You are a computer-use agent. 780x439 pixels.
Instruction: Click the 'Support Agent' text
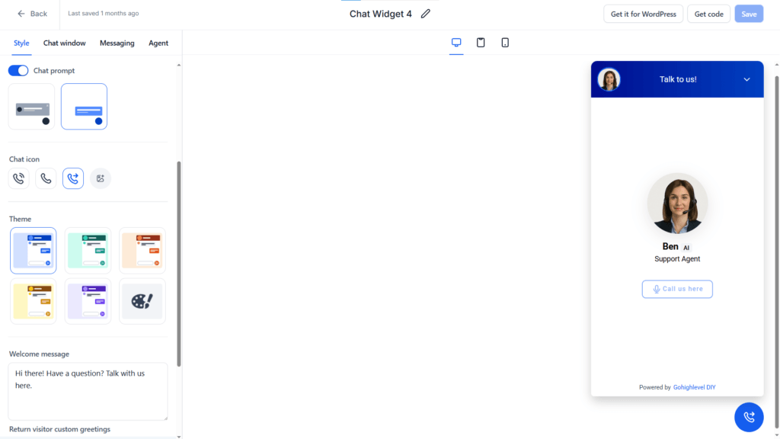677,259
